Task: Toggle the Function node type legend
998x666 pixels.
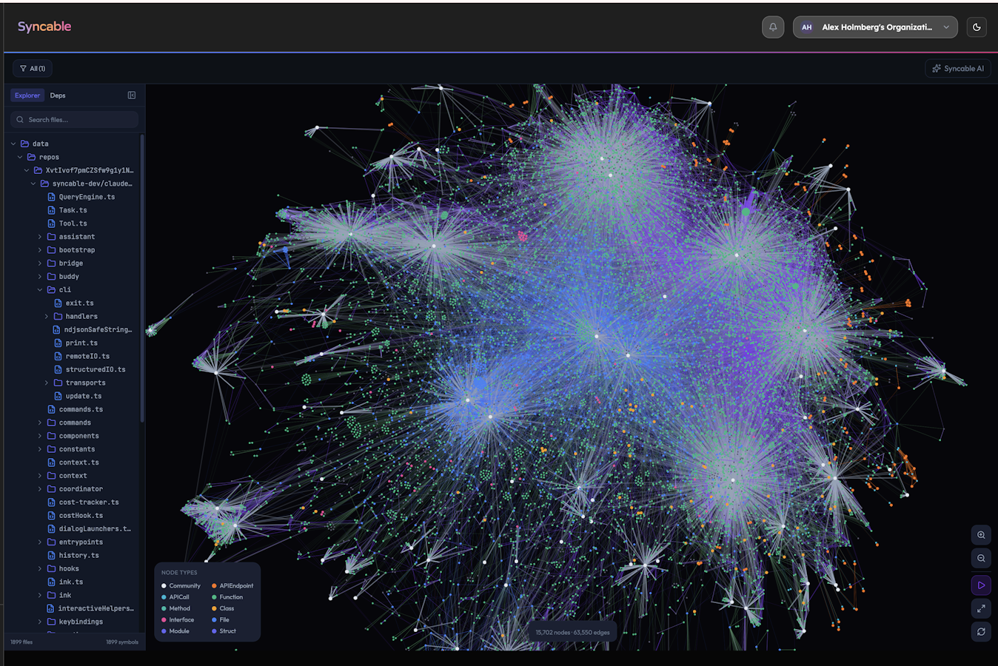Action: pos(231,597)
